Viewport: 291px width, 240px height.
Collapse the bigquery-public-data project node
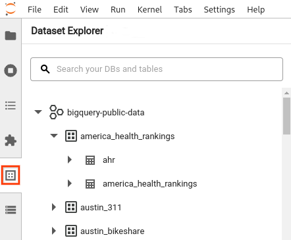tap(38, 112)
